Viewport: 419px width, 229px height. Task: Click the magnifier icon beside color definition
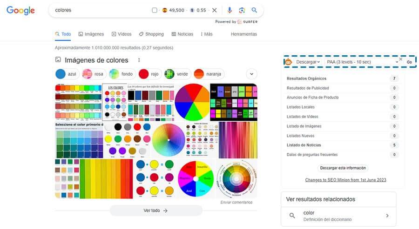coord(292,216)
